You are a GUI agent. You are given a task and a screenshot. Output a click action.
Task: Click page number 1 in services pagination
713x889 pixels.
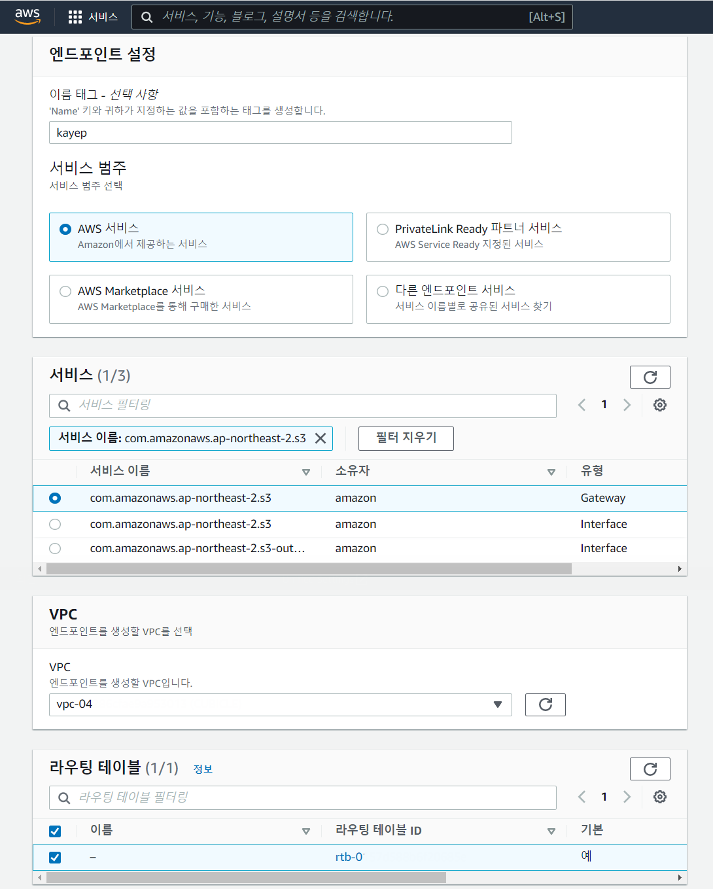click(604, 405)
